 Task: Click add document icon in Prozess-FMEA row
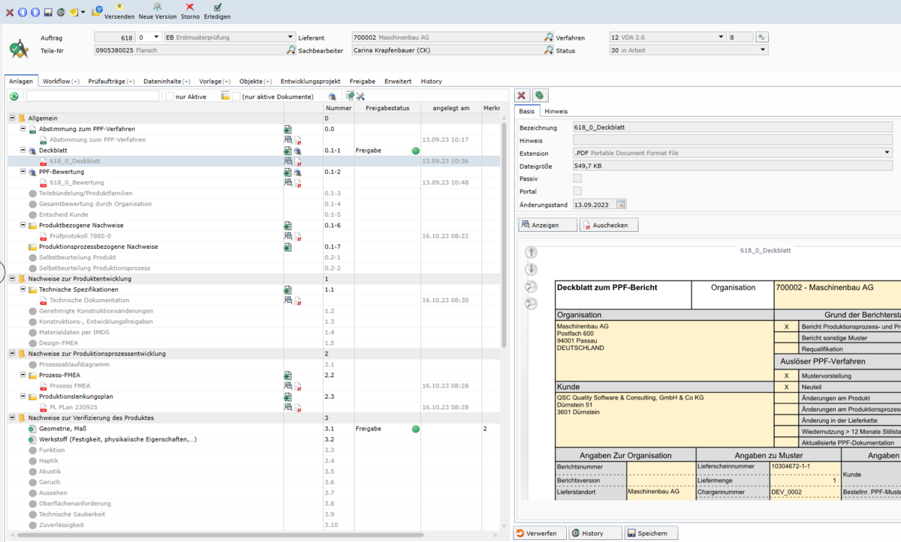[x=288, y=375]
